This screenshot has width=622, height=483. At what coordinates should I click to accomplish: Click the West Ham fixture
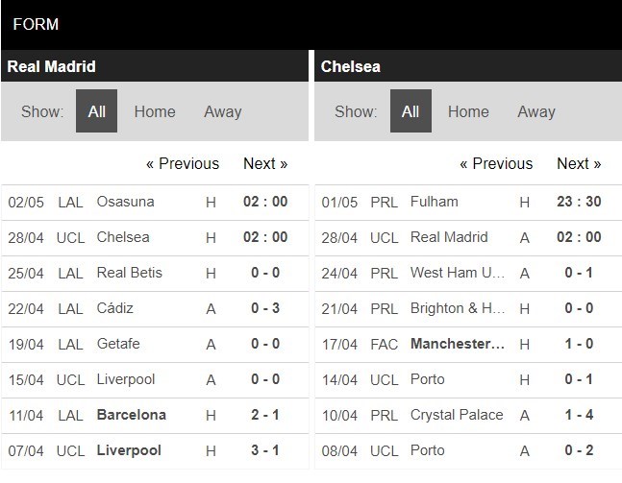(458, 273)
